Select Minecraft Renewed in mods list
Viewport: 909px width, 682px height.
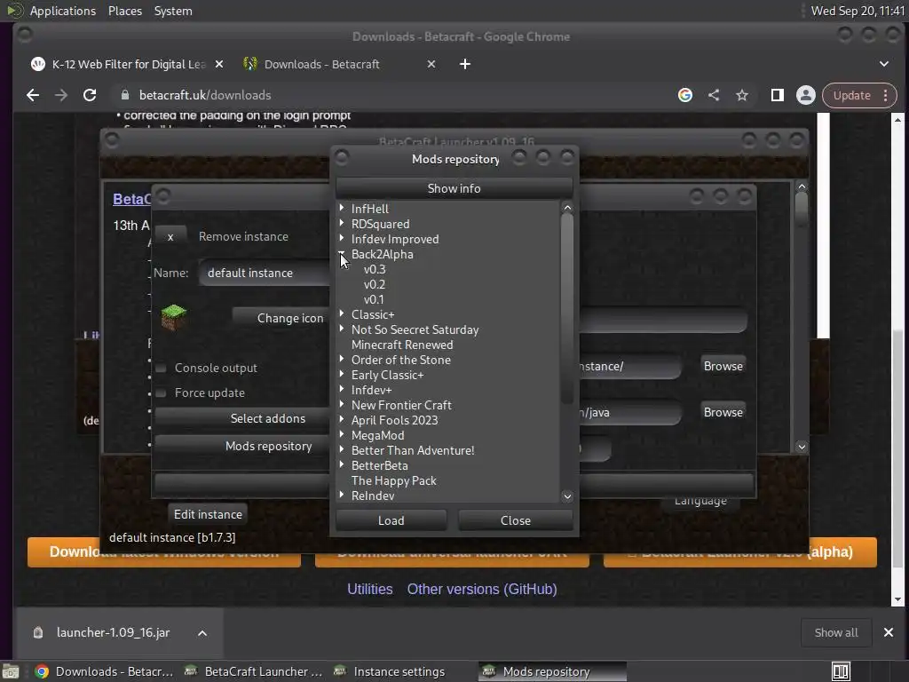[x=402, y=345]
